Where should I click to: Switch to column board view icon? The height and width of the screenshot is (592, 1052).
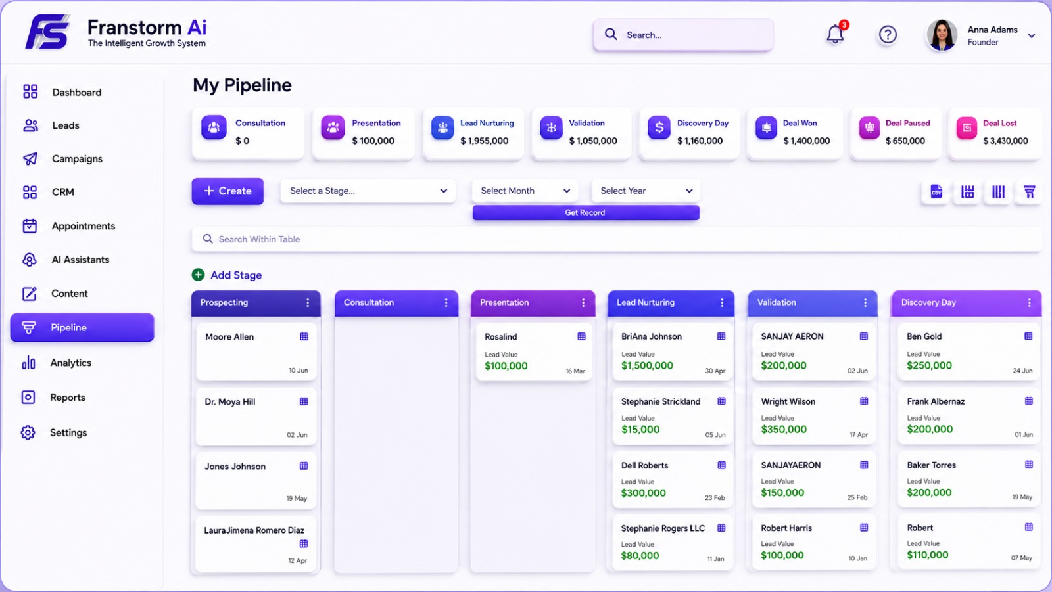(x=998, y=192)
